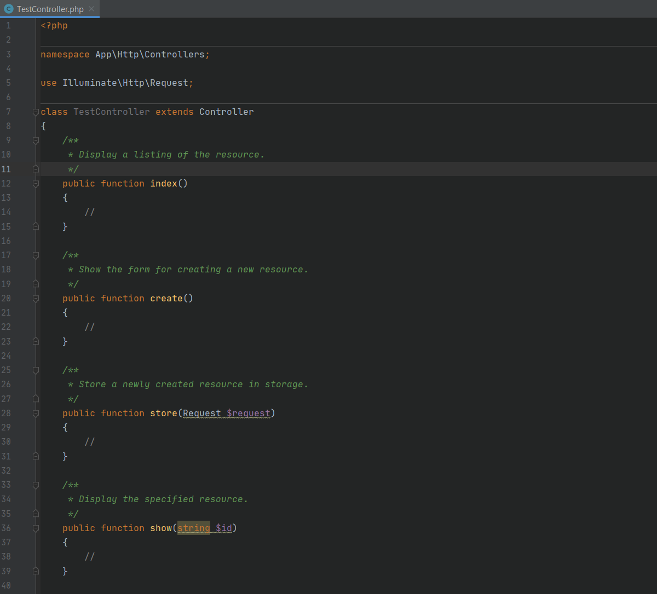Collapse the index() function fold marker
657x594 pixels.
tap(36, 184)
